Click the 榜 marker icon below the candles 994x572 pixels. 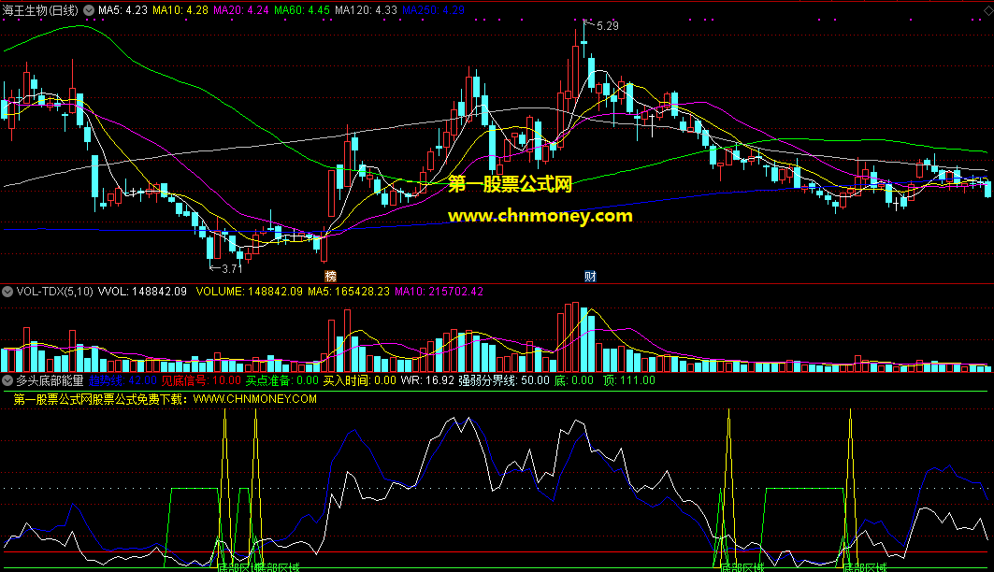tap(330, 276)
